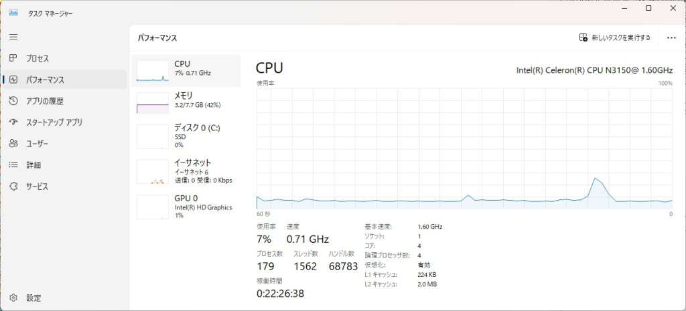
Task: Click 新しいタスクを実行する button
Action: (x=615, y=37)
